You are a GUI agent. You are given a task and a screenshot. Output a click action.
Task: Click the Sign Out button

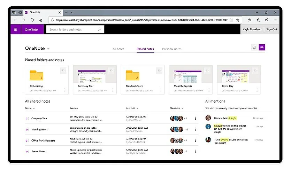(271, 29)
